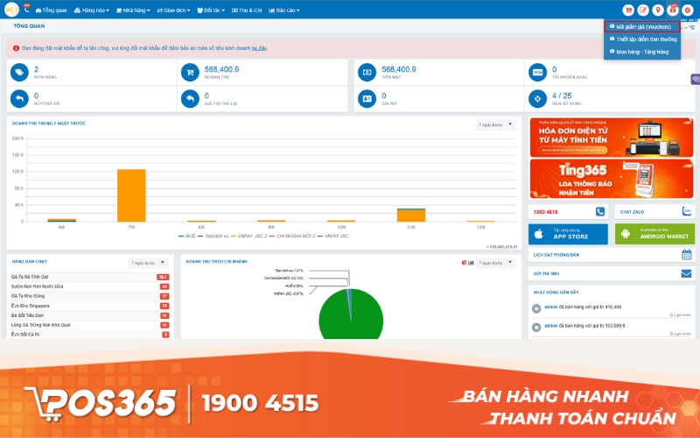700x438 pixels.
Task: Click 'Gà Ta Rô Tinh Giờ' best-seller row
Action: 90,277
